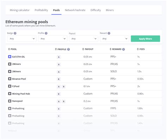Screen dimensions: 167x140
Task: Sort the table by POOL column
Action: tap(12, 49)
